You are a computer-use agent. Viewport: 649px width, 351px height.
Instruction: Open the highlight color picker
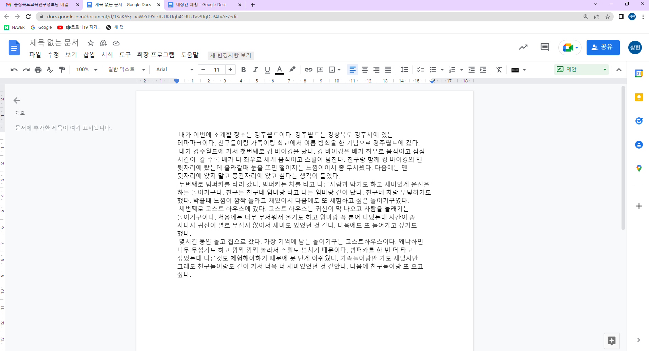pyautogui.click(x=292, y=70)
